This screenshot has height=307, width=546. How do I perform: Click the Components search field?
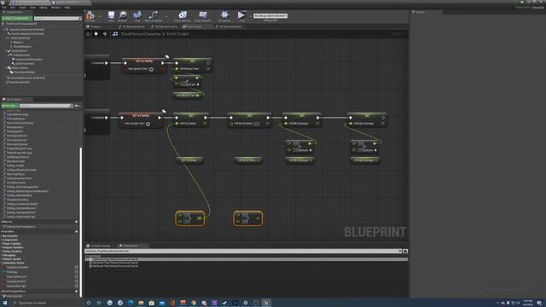coord(58,18)
